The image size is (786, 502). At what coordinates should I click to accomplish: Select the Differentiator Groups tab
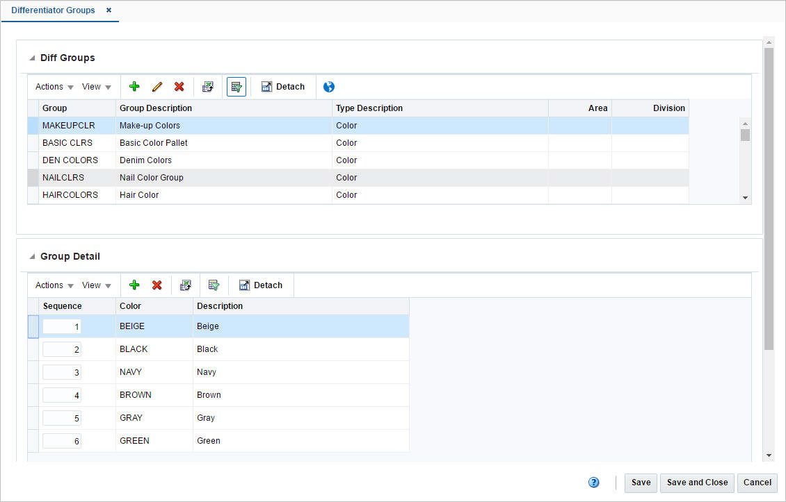pyautogui.click(x=53, y=10)
